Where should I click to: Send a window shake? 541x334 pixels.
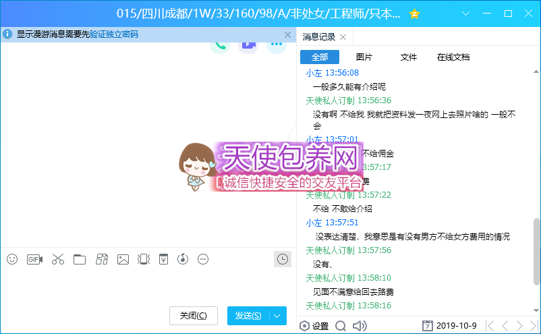144,259
